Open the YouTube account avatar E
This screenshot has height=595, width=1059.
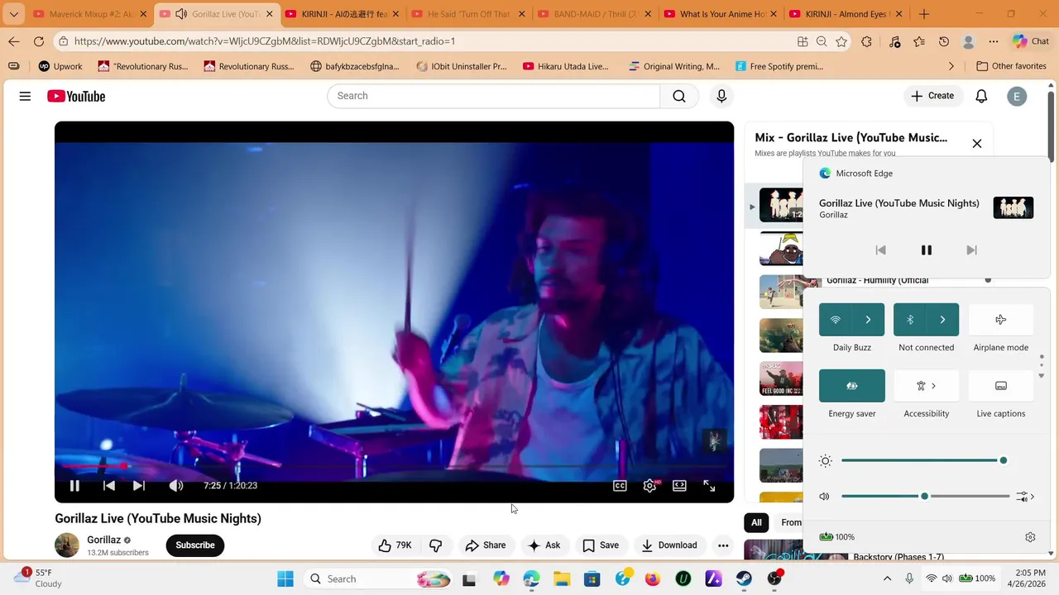coord(1017,96)
